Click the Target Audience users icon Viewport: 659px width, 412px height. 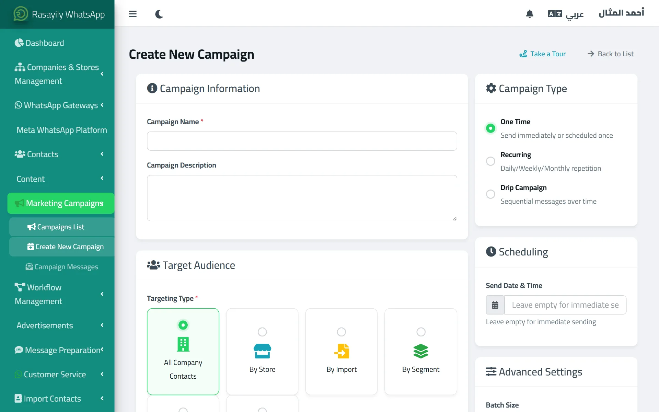click(x=153, y=265)
